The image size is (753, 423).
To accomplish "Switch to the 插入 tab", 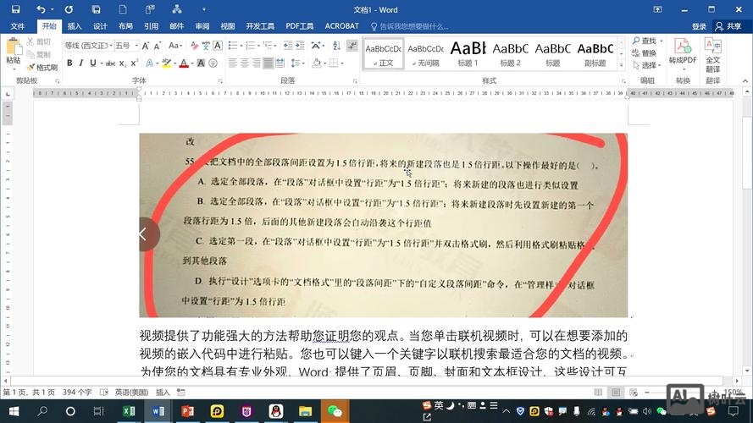I will click(x=75, y=26).
